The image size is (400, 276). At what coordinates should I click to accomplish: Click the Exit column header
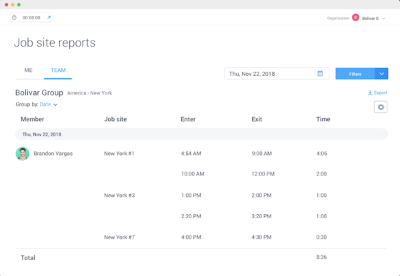(x=257, y=119)
